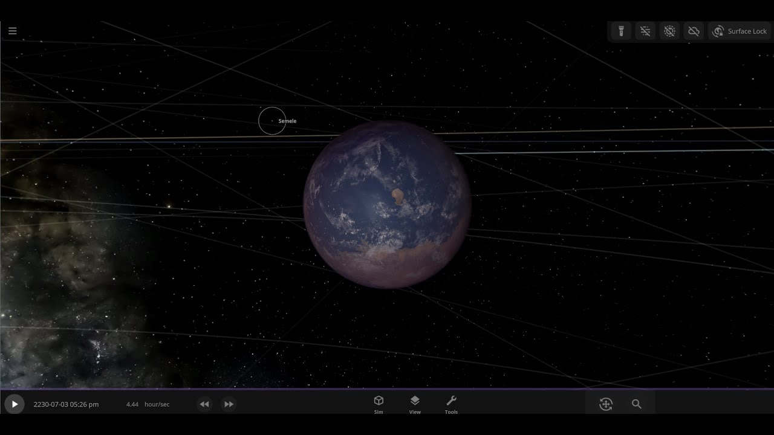Image resolution: width=774 pixels, height=435 pixels.
Task: Start the simulation with play button
Action: [15, 404]
